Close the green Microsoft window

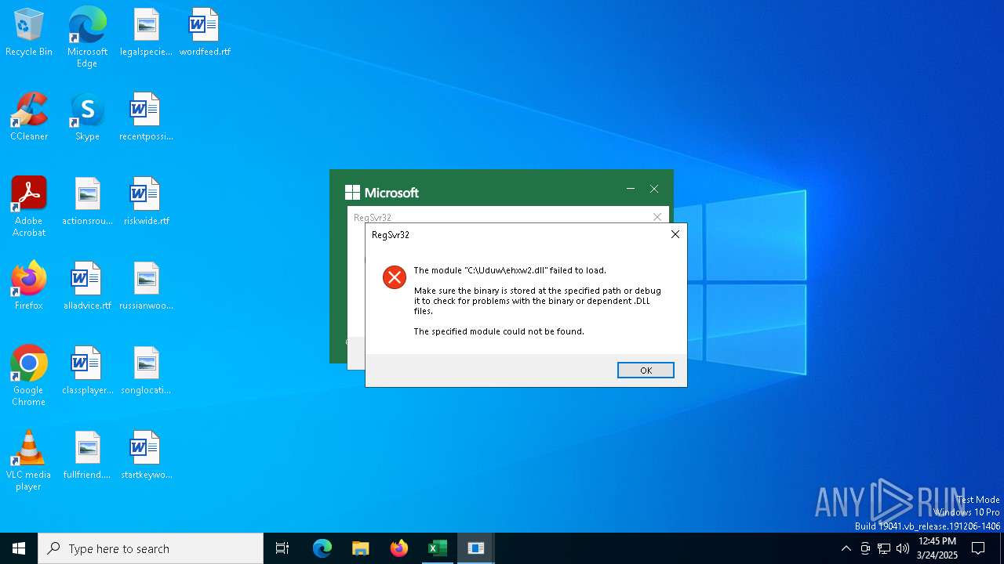654,189
